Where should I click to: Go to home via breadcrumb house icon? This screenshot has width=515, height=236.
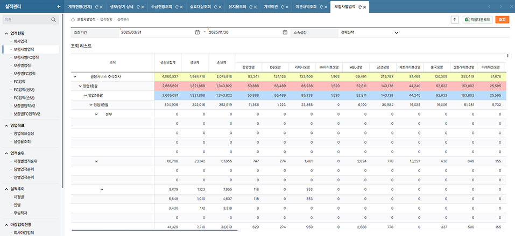click(73, 19)
